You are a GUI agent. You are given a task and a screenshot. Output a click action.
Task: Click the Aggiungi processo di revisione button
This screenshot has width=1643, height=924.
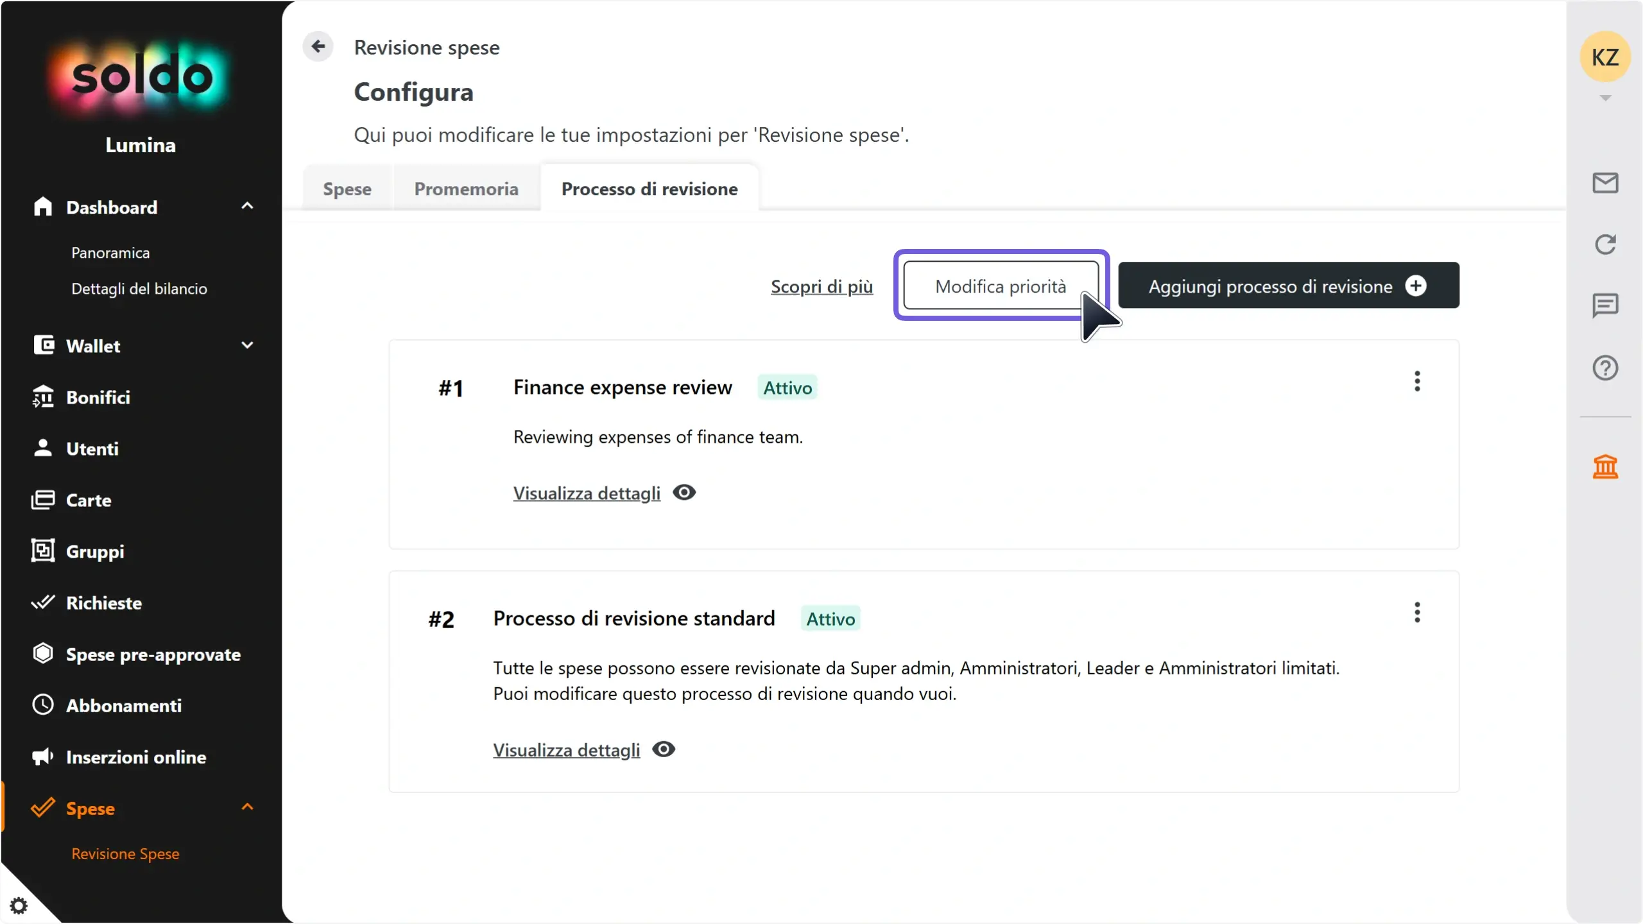point(1289,286)
